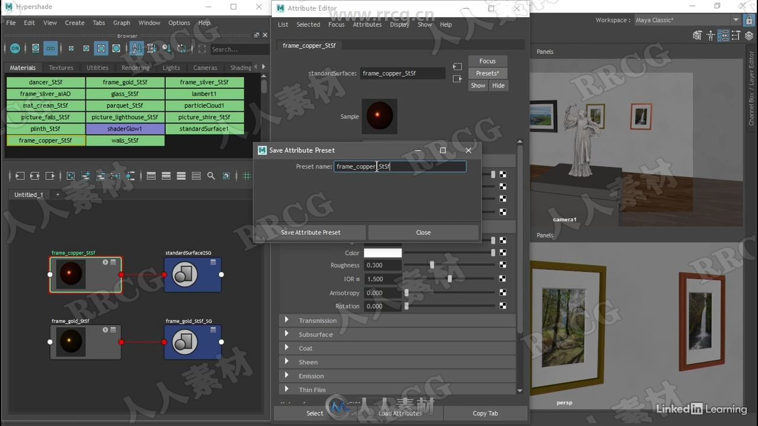
Task: Click the go to output connection icon
Action: click(x=457, y=79)
